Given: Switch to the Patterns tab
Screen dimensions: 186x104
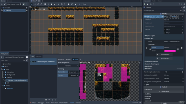Looking at the screenshot, I should pos(39,56).
